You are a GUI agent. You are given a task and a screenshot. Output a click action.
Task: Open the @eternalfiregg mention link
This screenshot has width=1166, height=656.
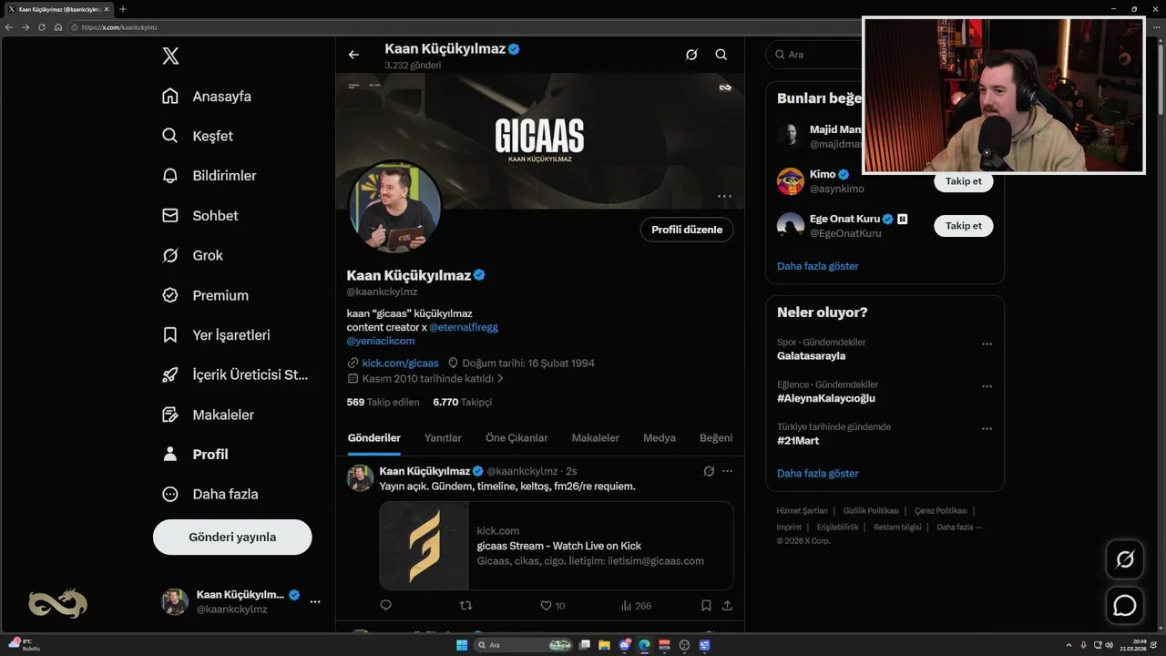pos(464,327)
